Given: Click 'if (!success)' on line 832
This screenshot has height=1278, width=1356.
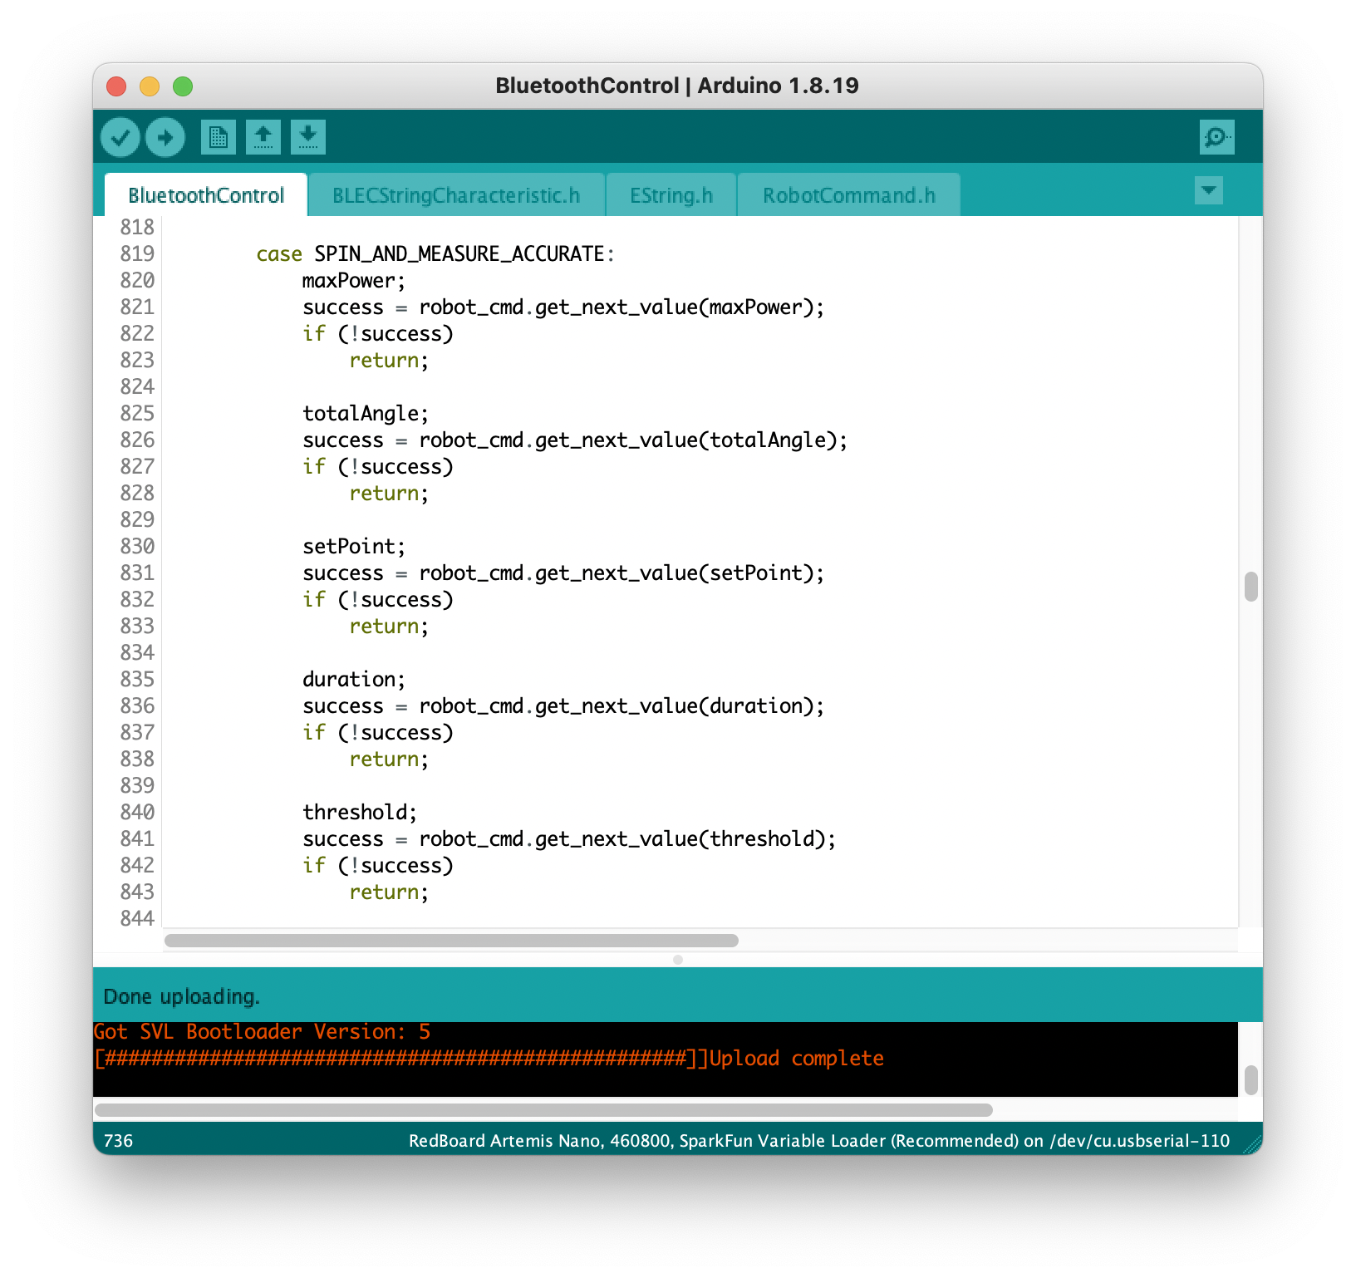Looking at the screenshot, I should (378, 600).
